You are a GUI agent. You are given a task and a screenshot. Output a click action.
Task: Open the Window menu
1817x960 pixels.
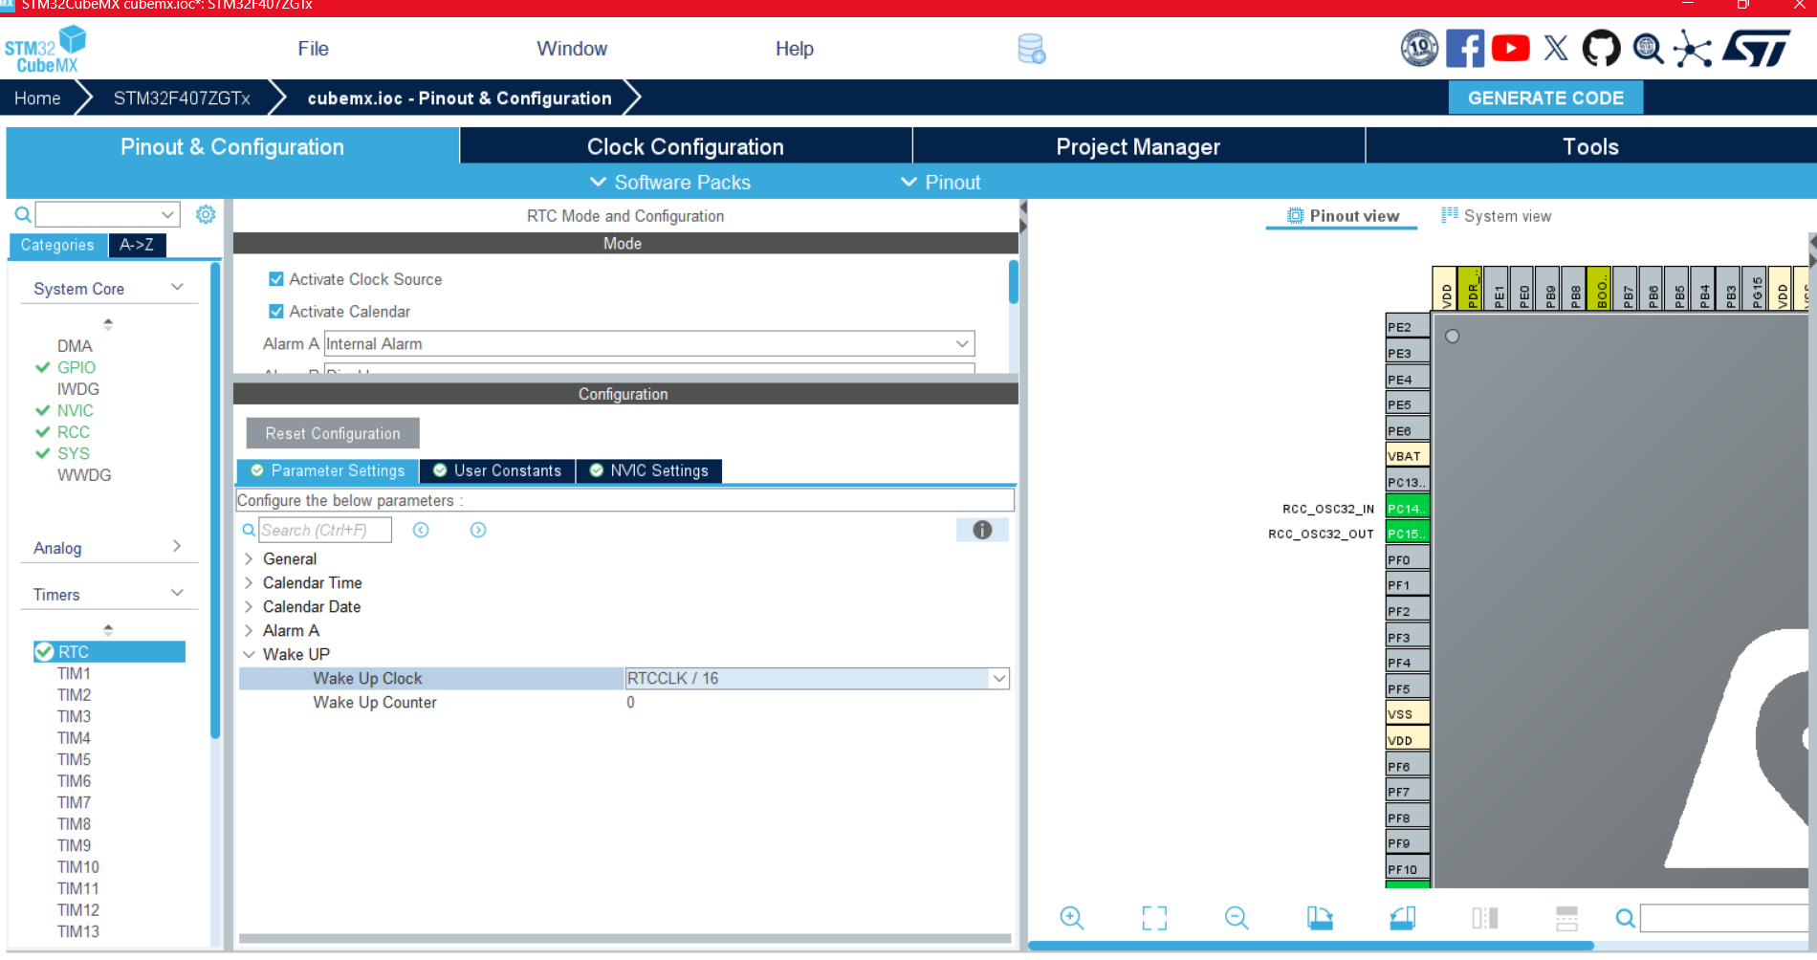tap(572, 49)
